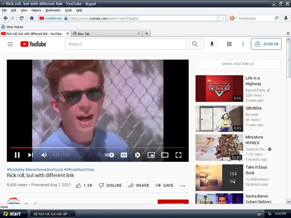Click the #NeverGonnaGiveYouUp hashtag

click(x=44, y=170)
